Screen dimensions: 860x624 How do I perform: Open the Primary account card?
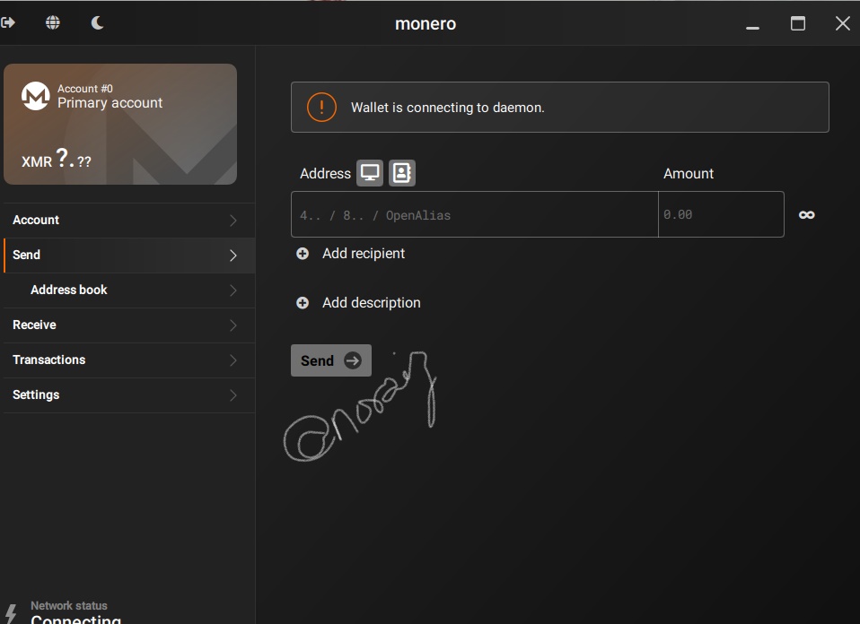pyautogui.click(x=120, y=124)
